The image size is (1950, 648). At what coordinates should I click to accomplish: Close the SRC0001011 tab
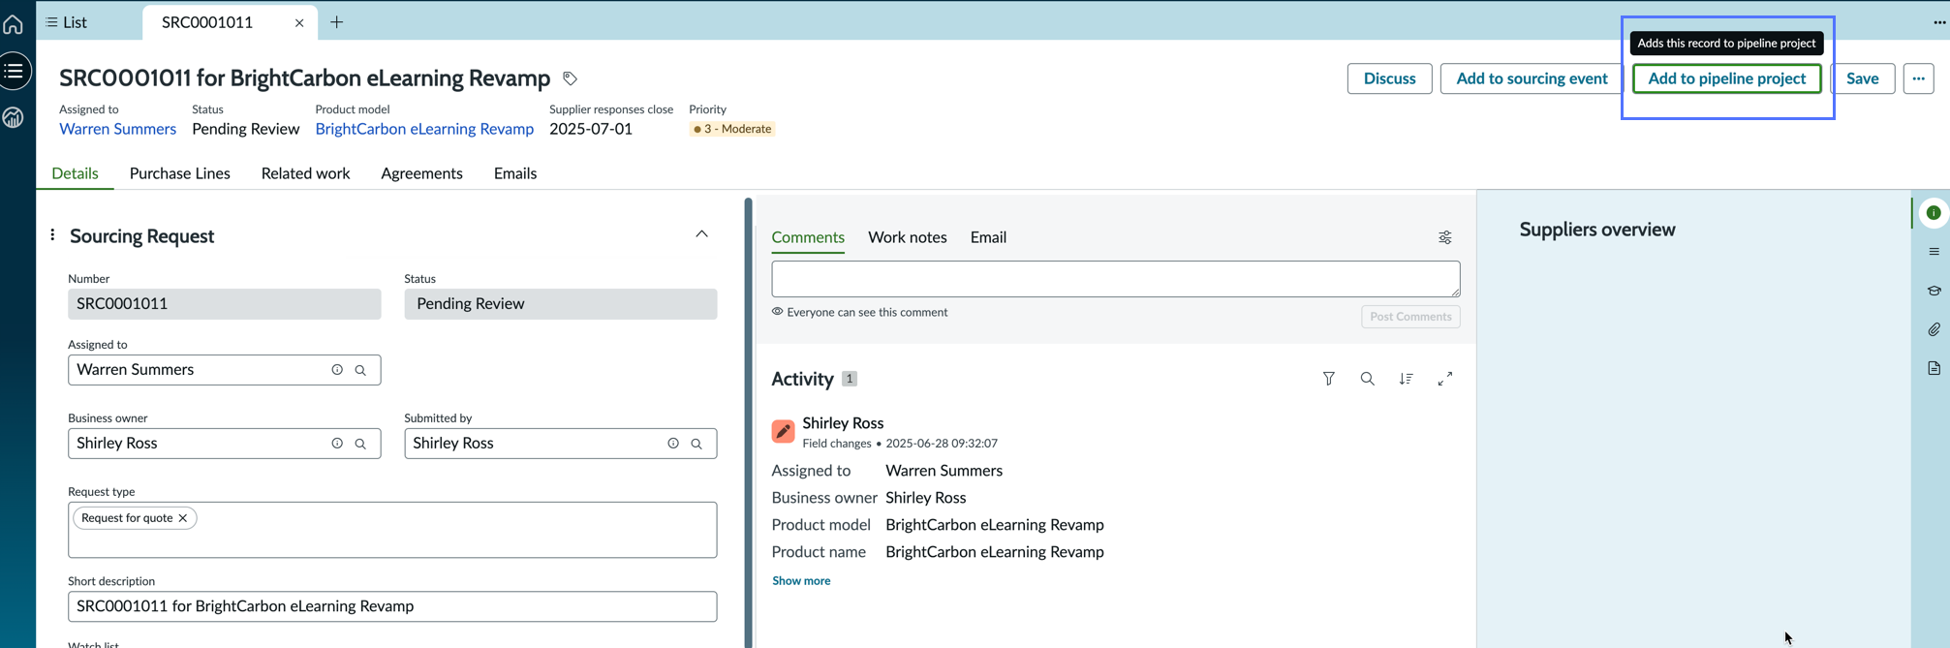tap(299, 23)
